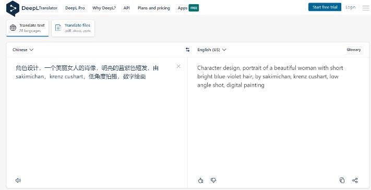Open the English (US) target language dropdown
The image size is (371, 190).
click(212, 50)
